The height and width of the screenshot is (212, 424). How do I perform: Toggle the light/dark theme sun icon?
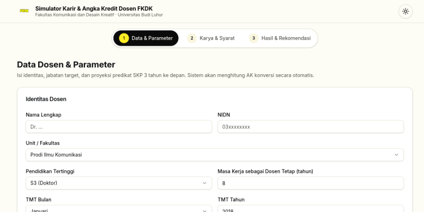point(405,11)
